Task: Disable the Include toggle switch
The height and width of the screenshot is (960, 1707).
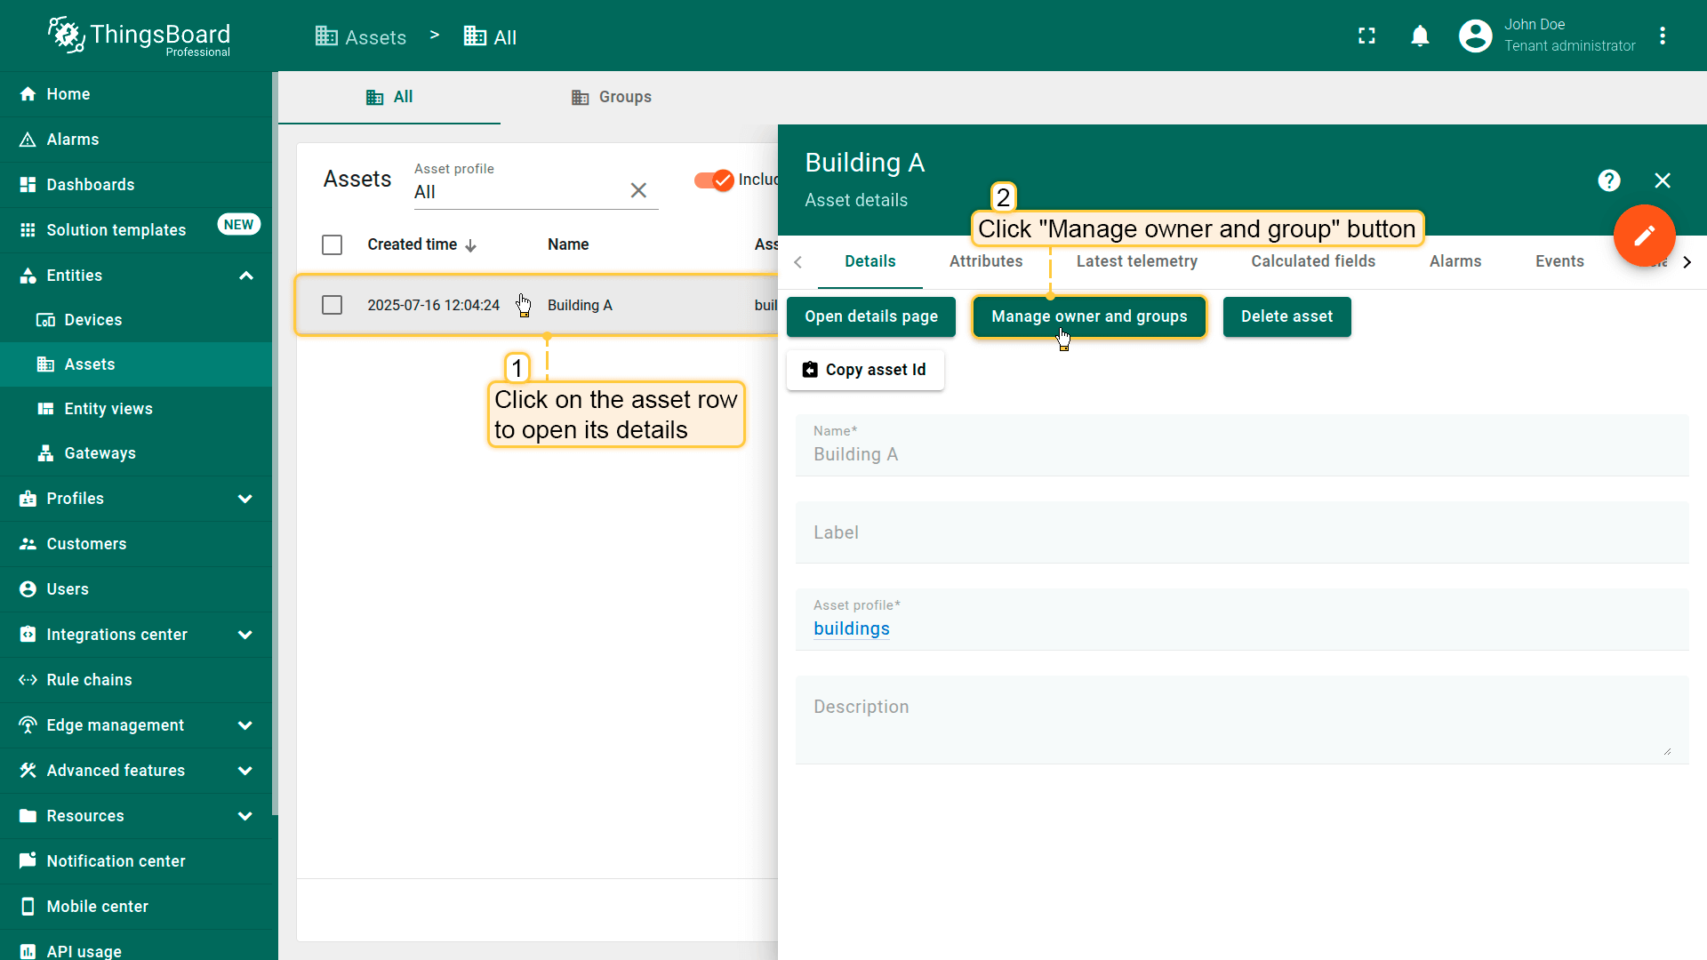Action: click(714, 180)
